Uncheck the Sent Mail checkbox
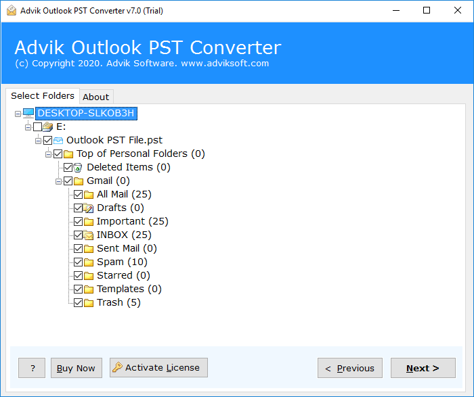 tap(79, 249)
